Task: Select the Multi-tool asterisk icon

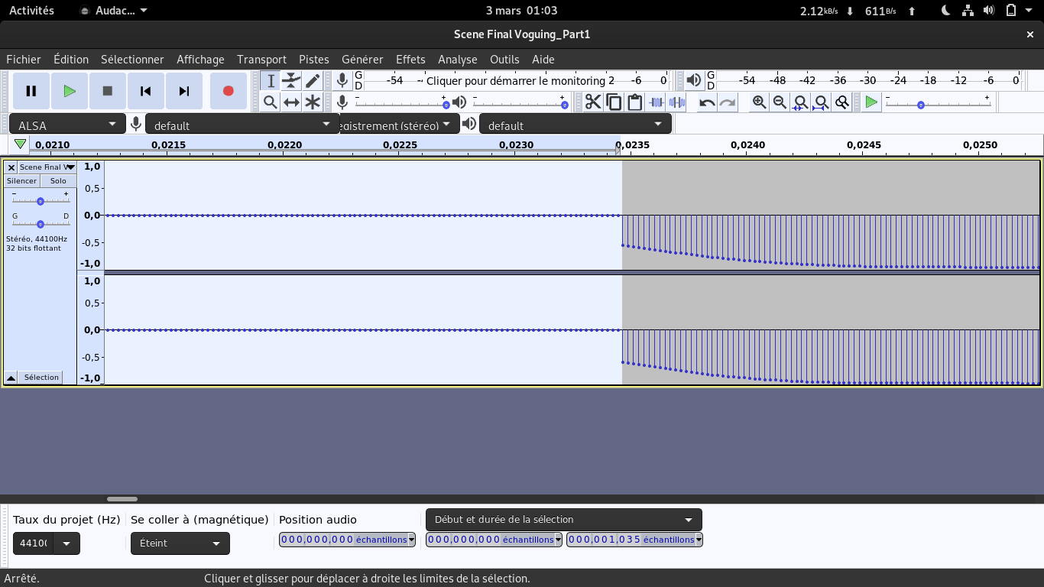Action: tap(313, 102)
